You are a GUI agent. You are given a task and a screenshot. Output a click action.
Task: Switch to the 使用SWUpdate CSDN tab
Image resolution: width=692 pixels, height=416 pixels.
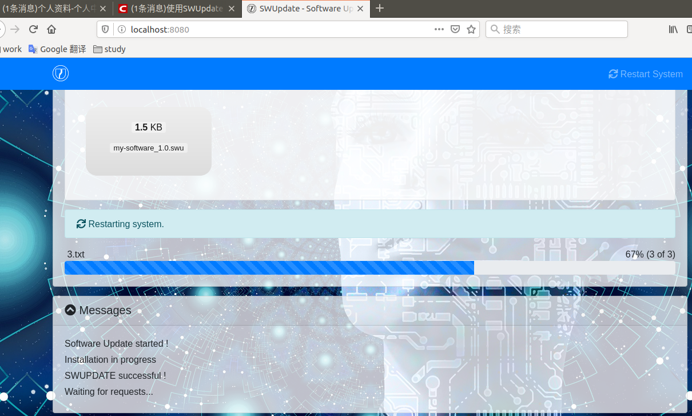pyautogui.click(x=177, y=9)
